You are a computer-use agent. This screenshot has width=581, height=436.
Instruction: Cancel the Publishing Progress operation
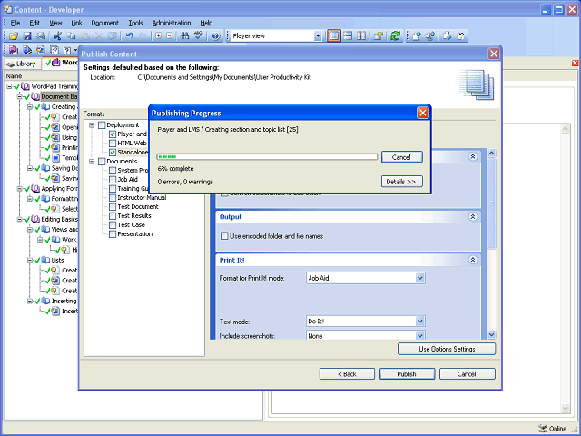pyautogui.click(x=401, y=157)
